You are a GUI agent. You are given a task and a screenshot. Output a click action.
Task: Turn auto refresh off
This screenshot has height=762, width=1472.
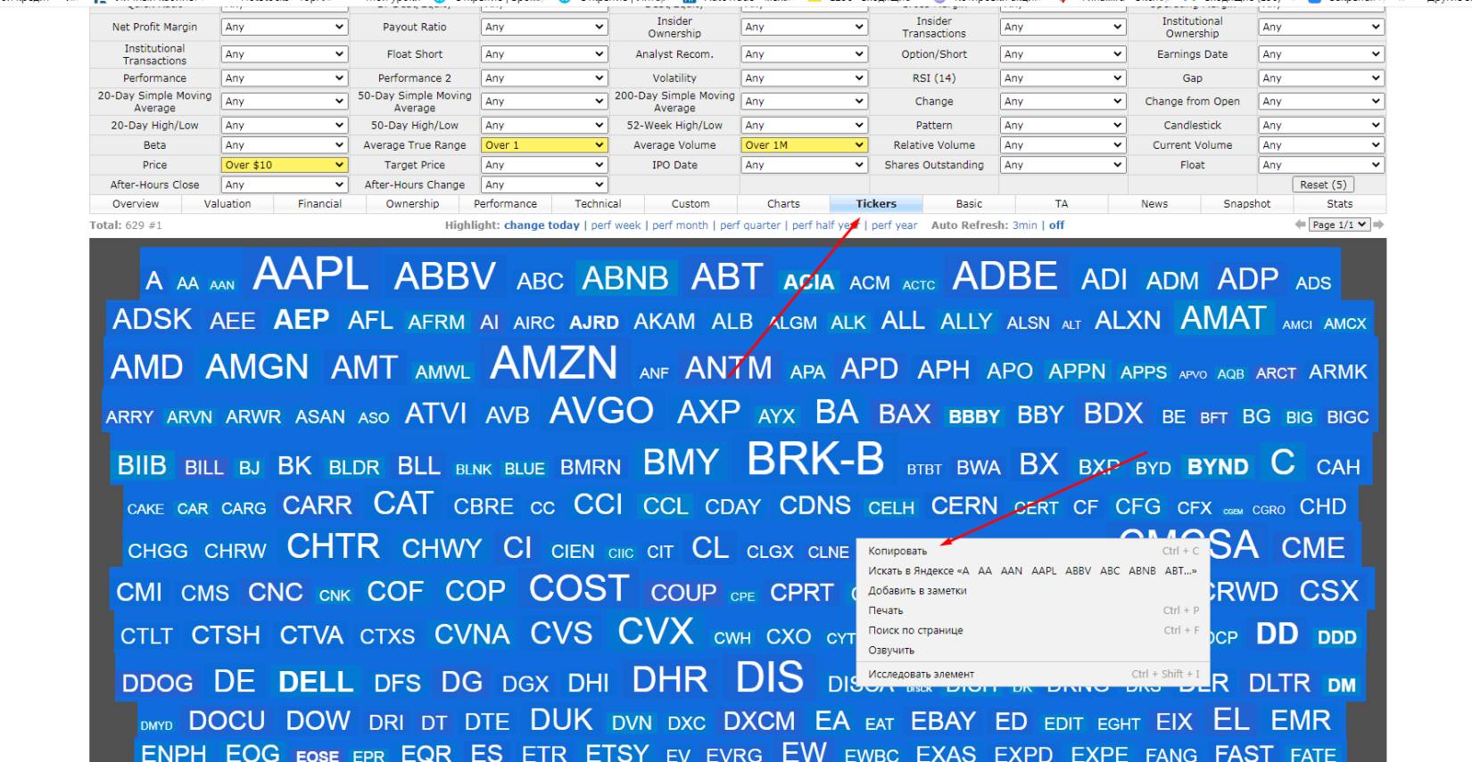pos(1056,225)
